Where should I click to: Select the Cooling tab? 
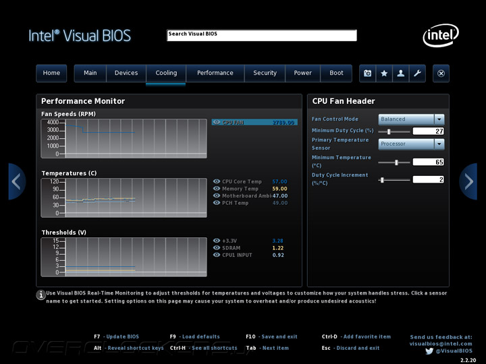pos(166,73)
